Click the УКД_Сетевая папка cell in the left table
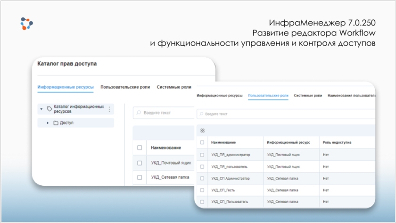 click(170, 177)
